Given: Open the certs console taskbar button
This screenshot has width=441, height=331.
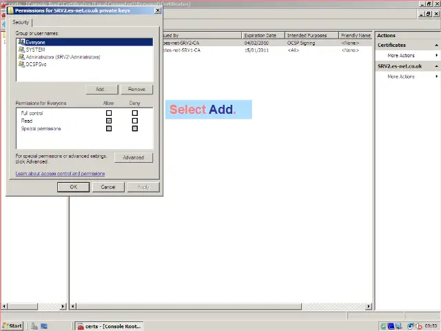Looking at the screenshot, I should pos(105,325).
